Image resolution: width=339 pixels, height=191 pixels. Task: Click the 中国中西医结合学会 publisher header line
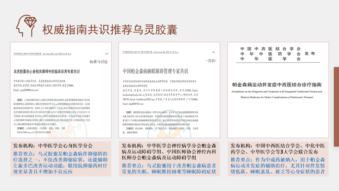pyautogui.click(x=271, y=49)
